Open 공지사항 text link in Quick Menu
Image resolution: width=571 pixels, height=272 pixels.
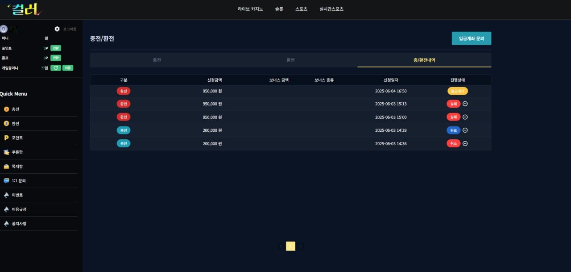point(19,223)
